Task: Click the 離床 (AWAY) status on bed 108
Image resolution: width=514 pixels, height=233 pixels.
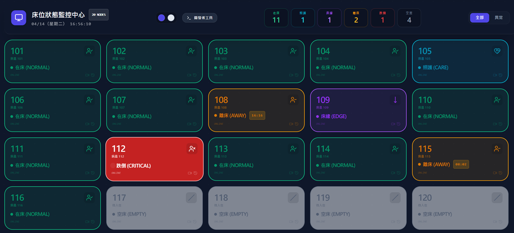Action: [x=230, y=116]
